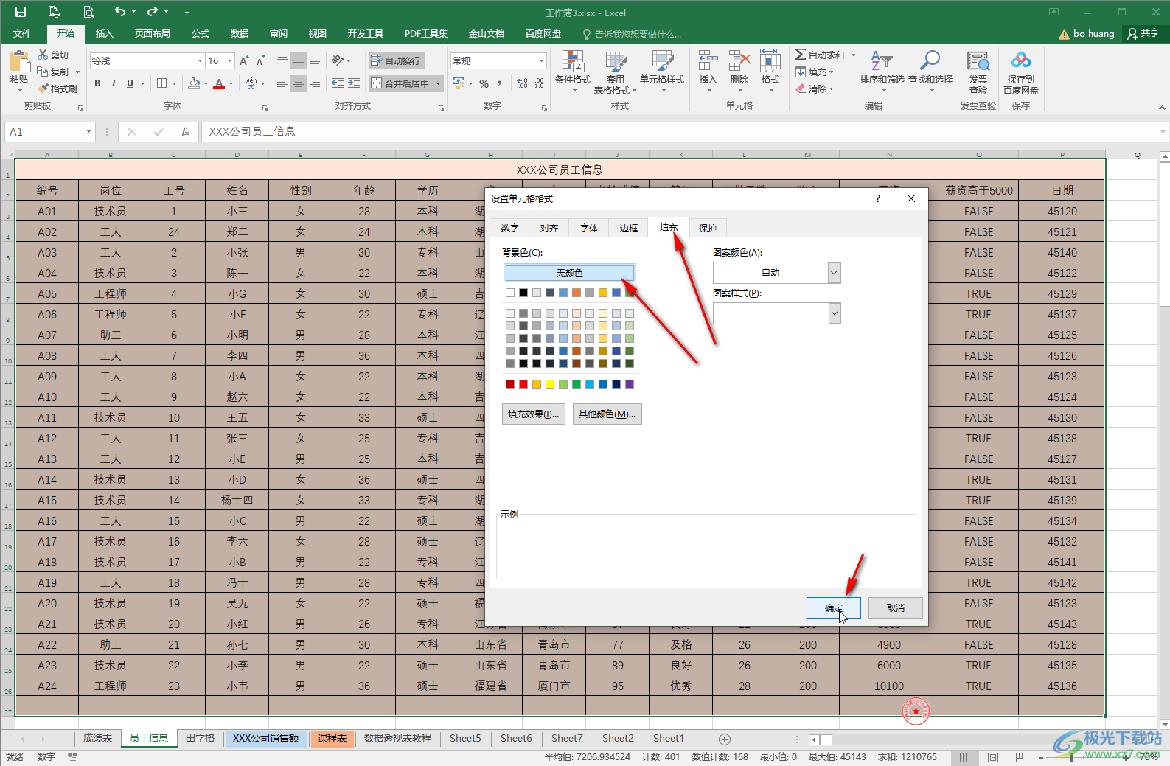Click the Format Painter brush icon

tap(43, 88)
